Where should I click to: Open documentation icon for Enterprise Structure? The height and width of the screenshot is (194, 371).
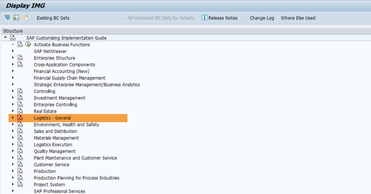20,58
